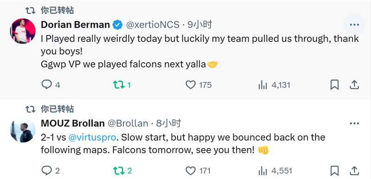Open more options for Dorian Berman's tweet
The width and height of the screenshot is (371, 179).
(x=354, y=25)
